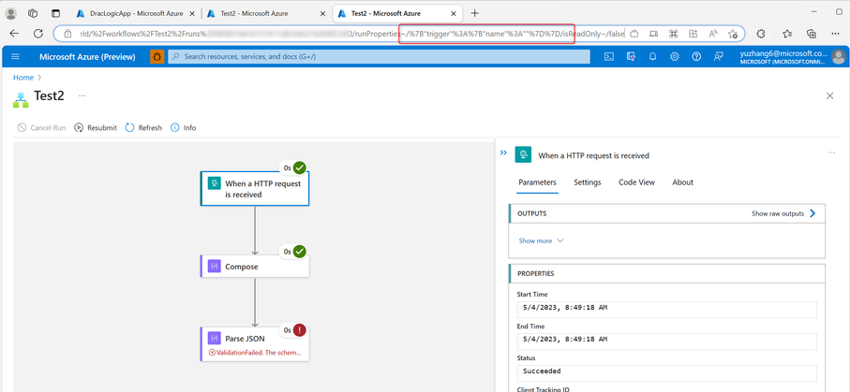
Task: Open the run Info
Action: click(184, 128)
